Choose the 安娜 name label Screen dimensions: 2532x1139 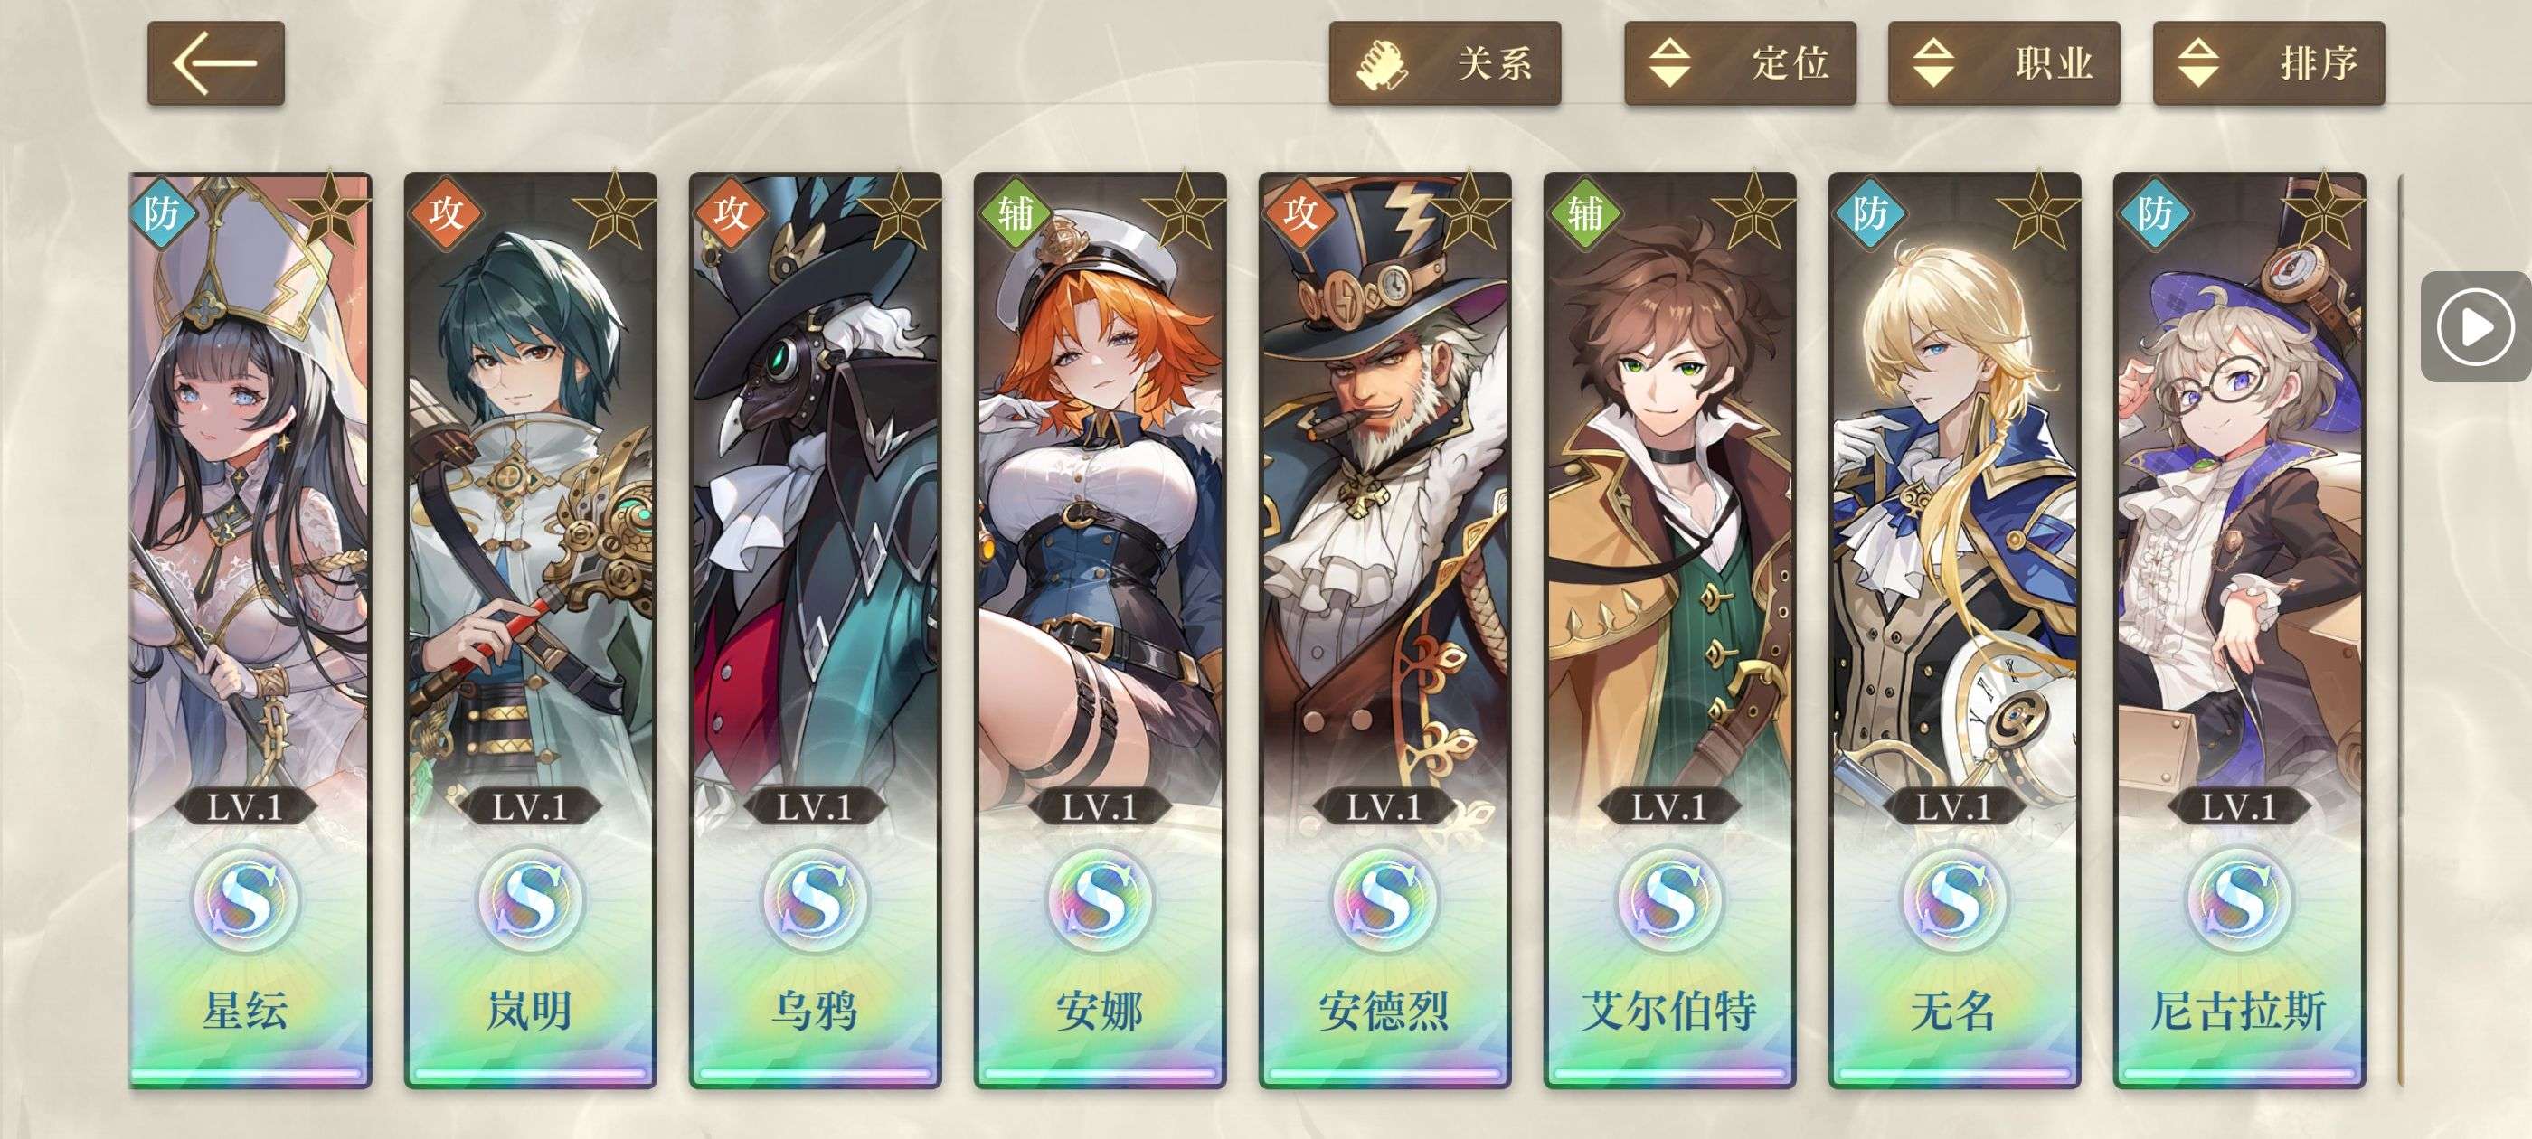(1099, 1012)
